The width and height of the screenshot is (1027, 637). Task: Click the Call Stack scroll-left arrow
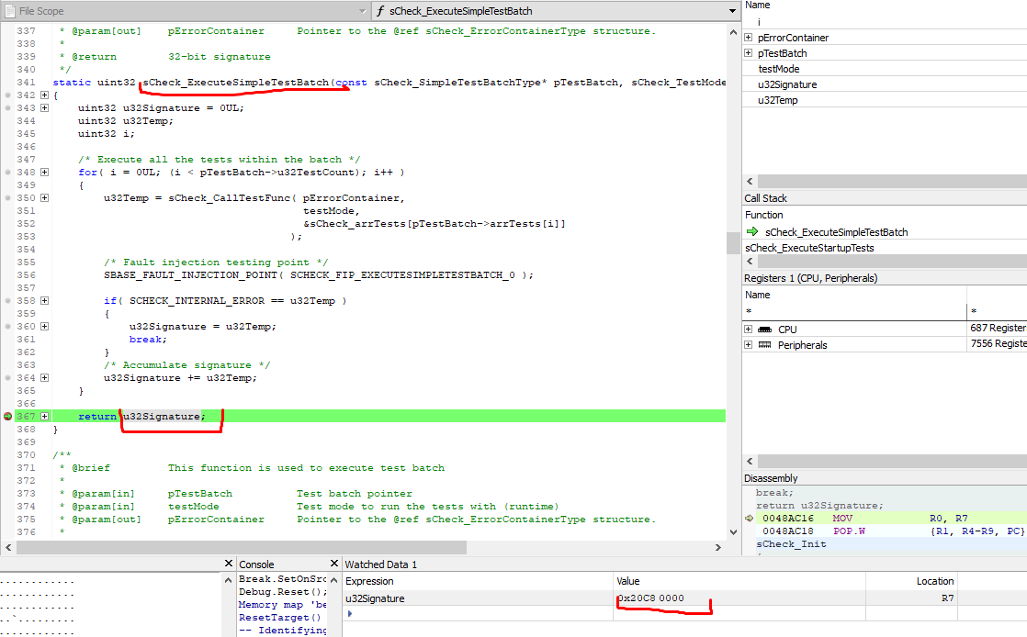[x=750, y=262]
